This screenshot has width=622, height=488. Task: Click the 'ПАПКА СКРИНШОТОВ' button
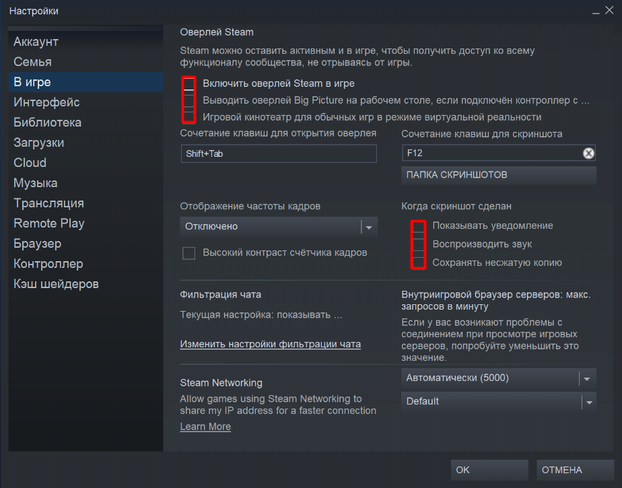pyautogui.click(x=498, y=175)
